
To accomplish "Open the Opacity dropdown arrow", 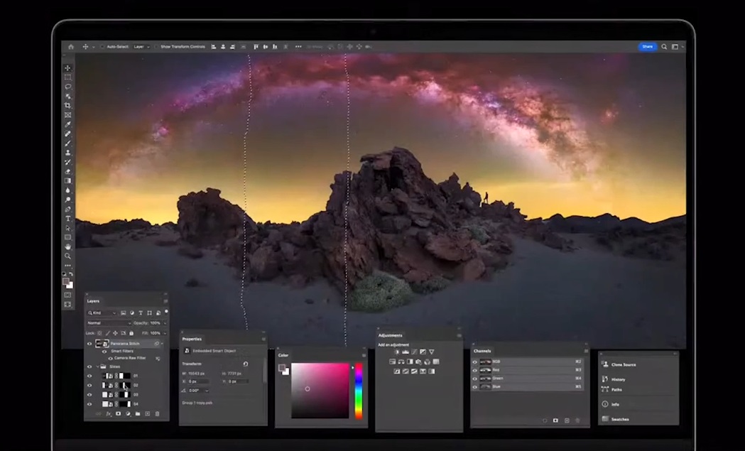I will (165, 323).
